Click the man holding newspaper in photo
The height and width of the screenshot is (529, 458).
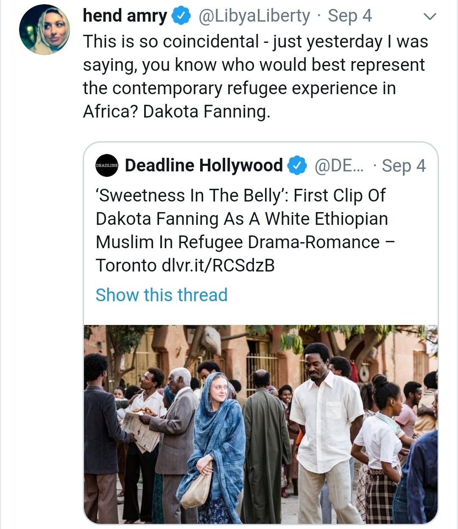[146, 441]
